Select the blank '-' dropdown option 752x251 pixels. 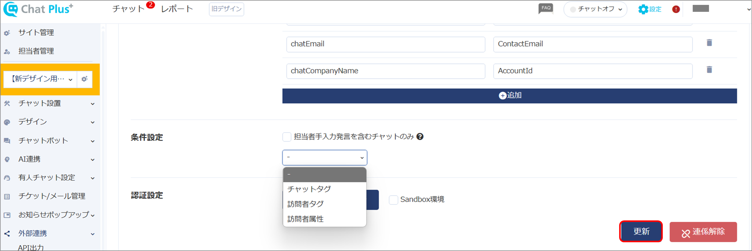click(x=325, y=175)
